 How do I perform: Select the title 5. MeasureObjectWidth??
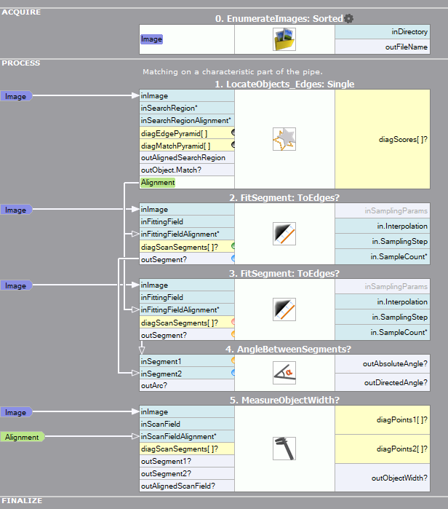pyautogui.click(x=284, y=399)
